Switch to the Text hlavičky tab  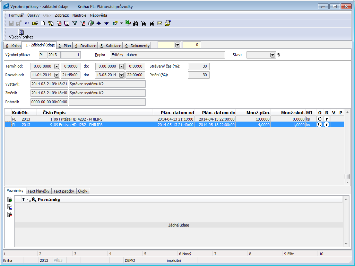click(x=38, y=191)
